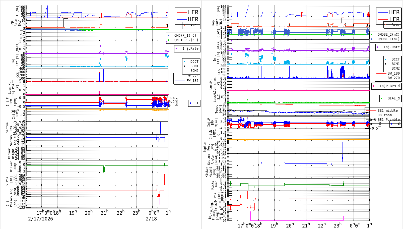Click the DCCT legend entry in the right plot
403x229 pixels.
tap(395, 60)
